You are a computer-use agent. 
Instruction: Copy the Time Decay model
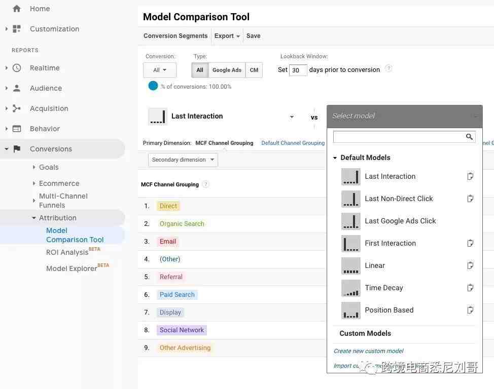click(470, 288)
